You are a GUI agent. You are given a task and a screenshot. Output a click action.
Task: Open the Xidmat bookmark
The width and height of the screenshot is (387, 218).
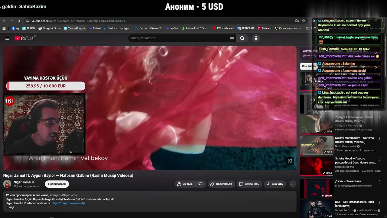tap(95, 28)
